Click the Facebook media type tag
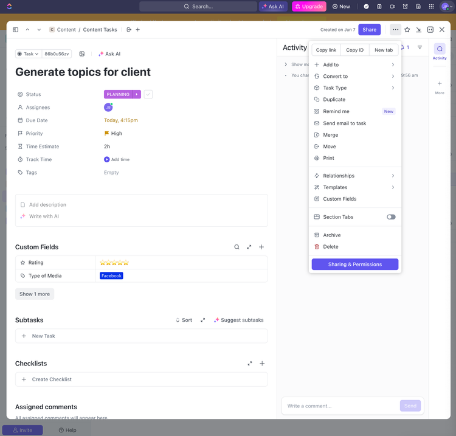The image size is (456, 436). [111, 275]
